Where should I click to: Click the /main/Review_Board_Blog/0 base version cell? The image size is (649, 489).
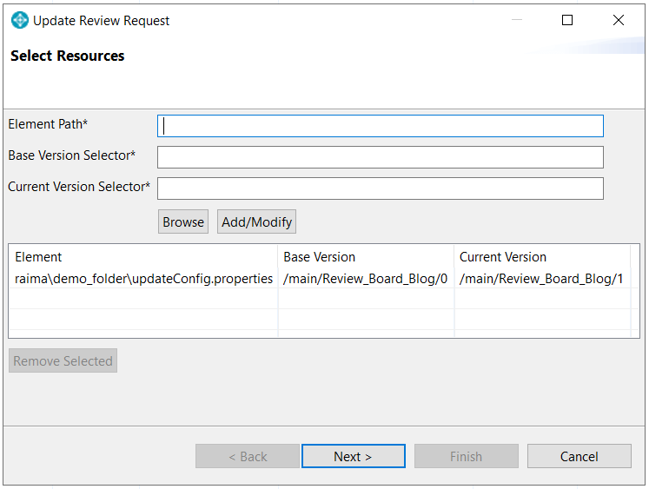[x=366, y=279]
